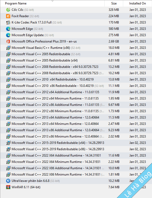
Task: Click icon of Visual C++ 2022 X86 Minimum Runtime
Action: 8,175
